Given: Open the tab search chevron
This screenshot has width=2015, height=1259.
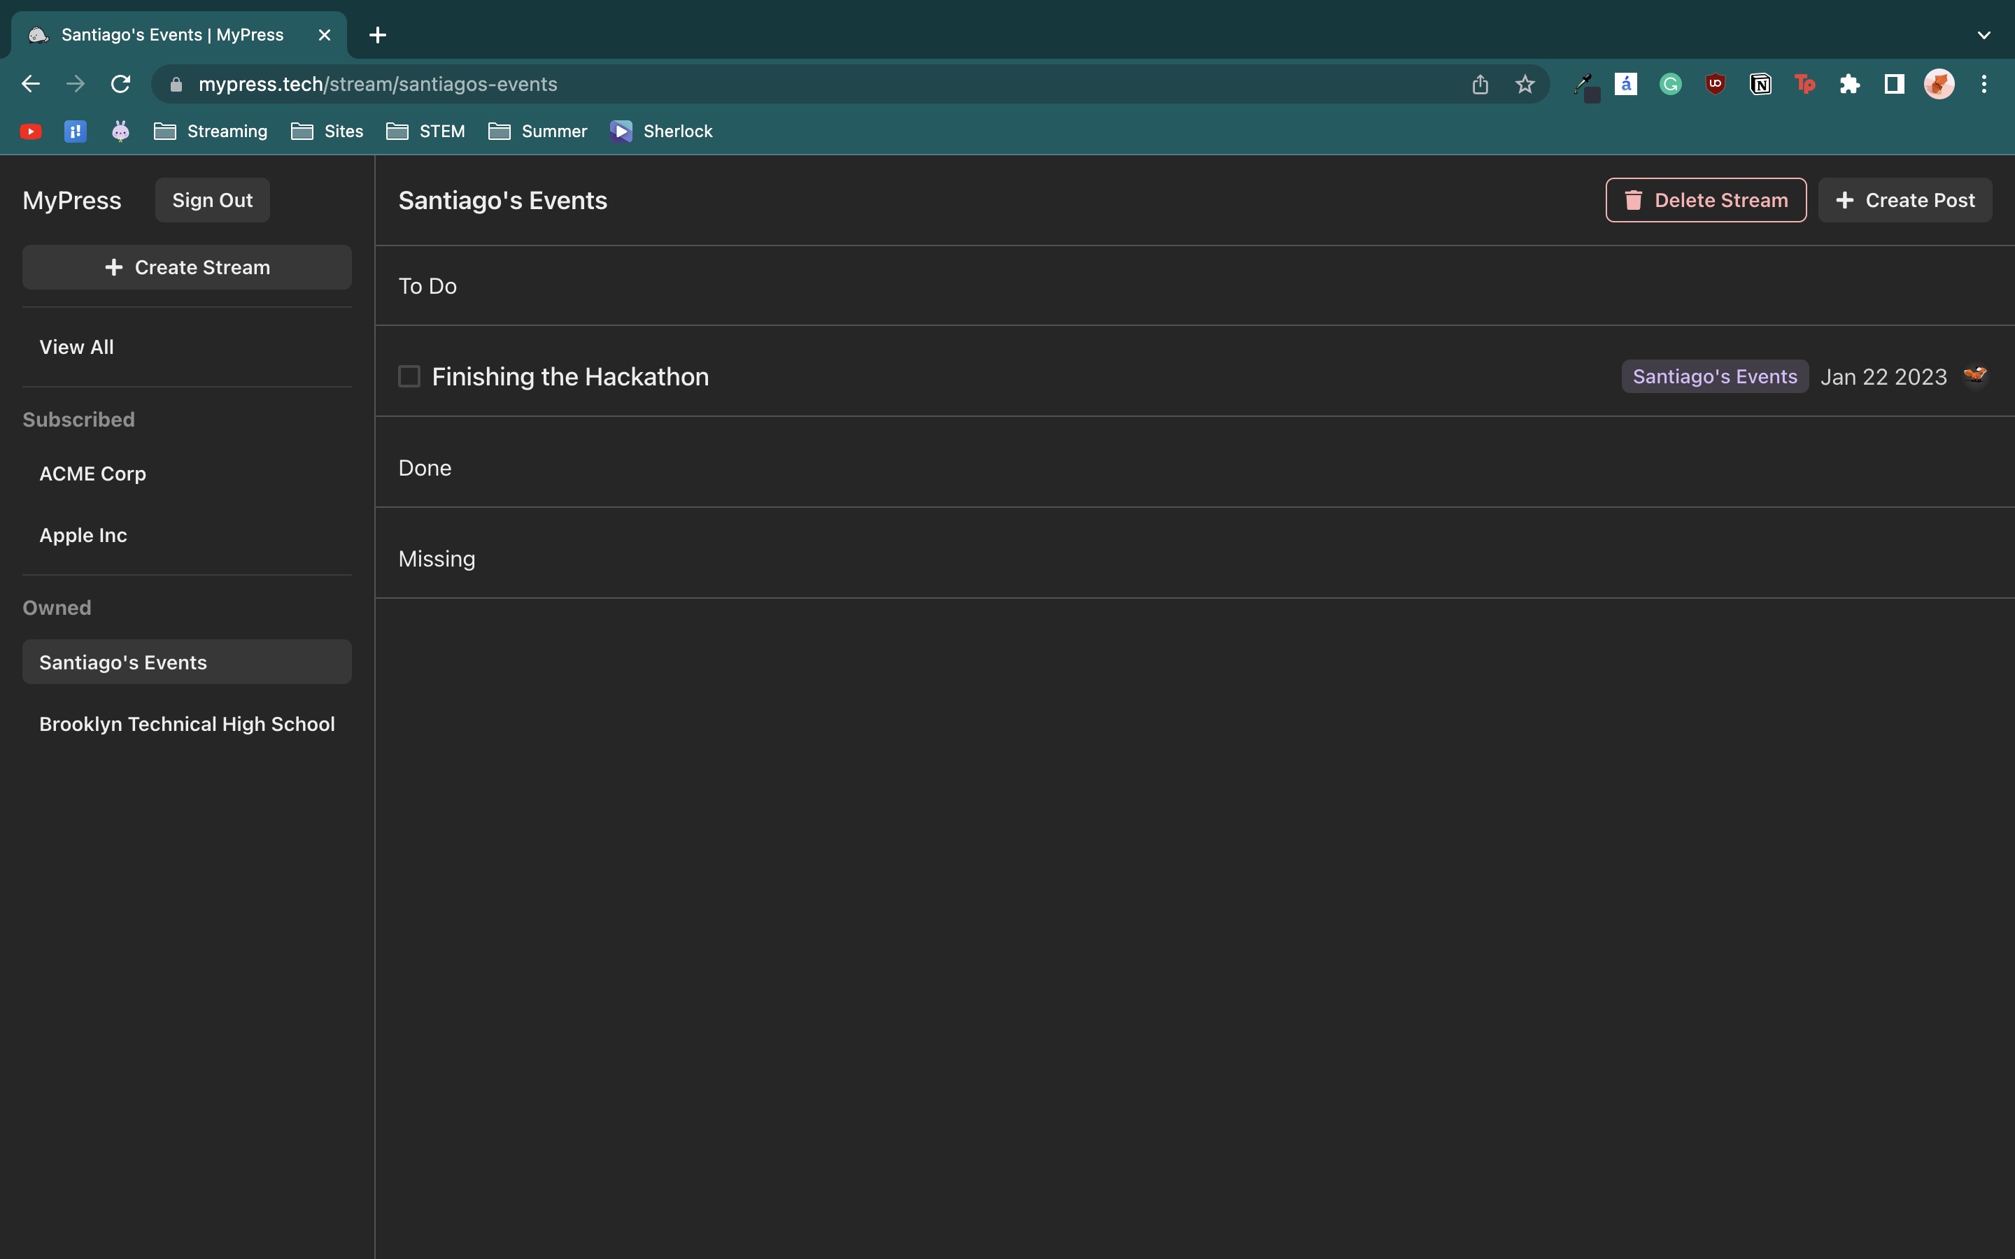Looking at the screenshot, I should (1984, 35).
